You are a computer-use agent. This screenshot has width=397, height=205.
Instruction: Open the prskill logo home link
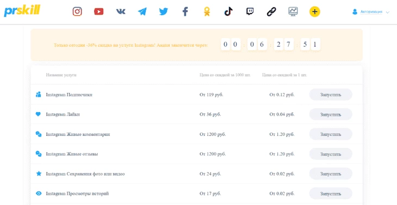(x=22, y=11)
